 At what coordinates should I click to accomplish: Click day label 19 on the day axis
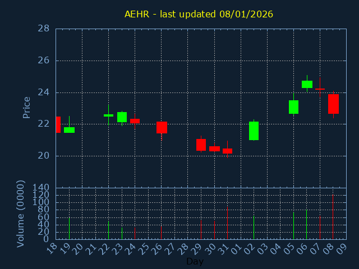coord(66,249)
